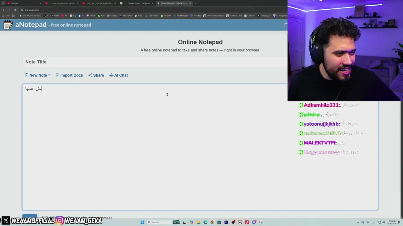Click the Import Docs button
Image resolution: width=403 pixels, height=226 pixels.
click(69, 75)
